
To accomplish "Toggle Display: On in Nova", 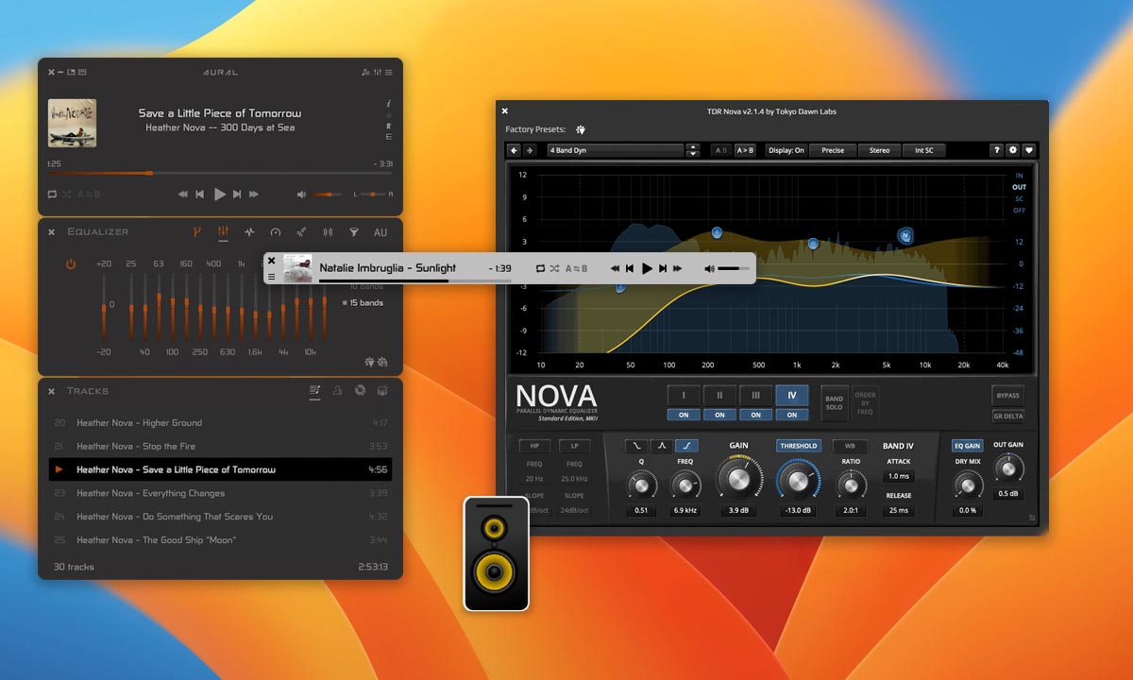I will pos(786,150).
